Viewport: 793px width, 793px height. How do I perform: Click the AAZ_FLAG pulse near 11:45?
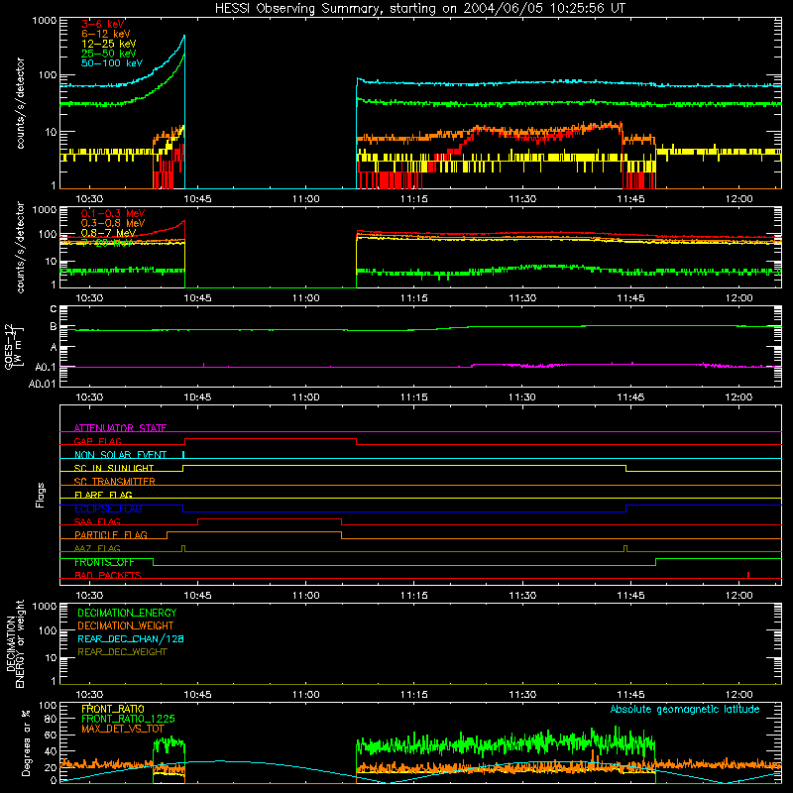(626, 548)
